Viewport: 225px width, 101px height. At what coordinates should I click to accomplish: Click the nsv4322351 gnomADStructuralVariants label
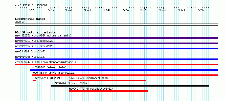[x=43, y=35]
